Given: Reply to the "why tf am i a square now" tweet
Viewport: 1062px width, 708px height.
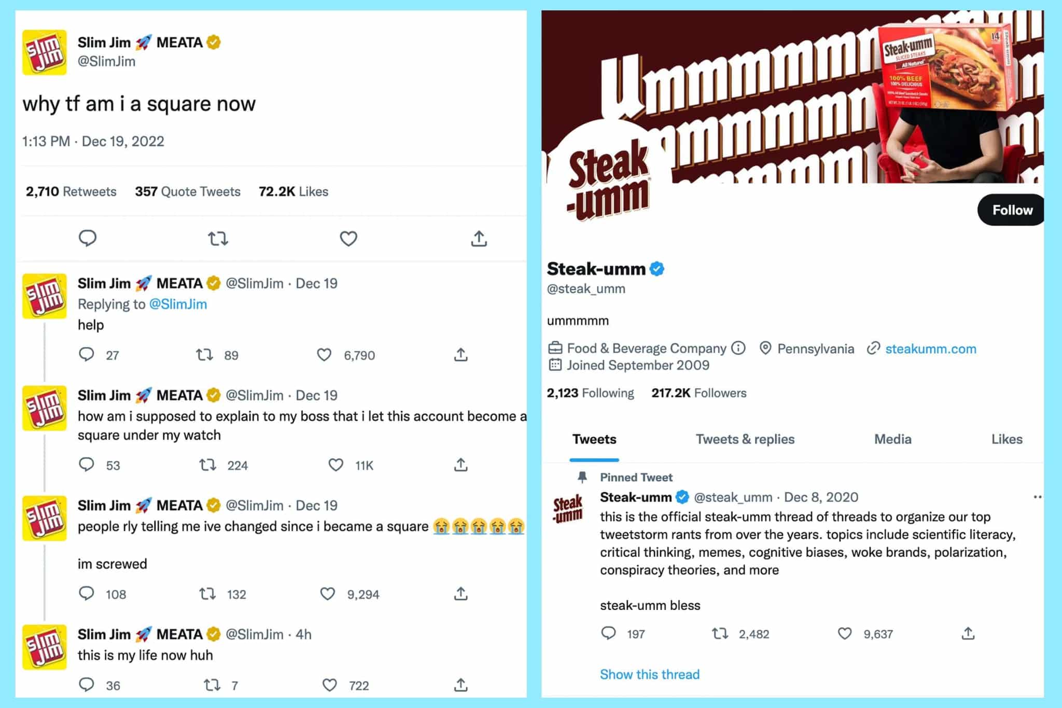Looking at the screenshot, I should 88,239.
